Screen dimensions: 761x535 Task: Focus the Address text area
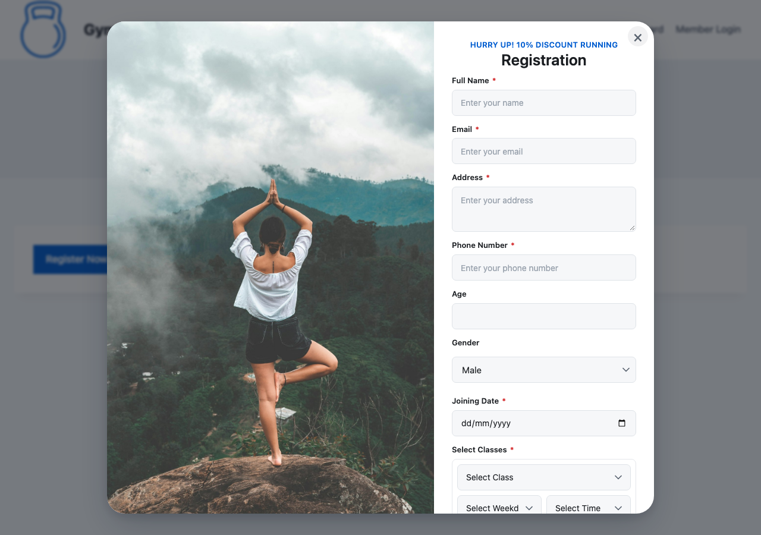pyautogui.click(x=543, y=209)
